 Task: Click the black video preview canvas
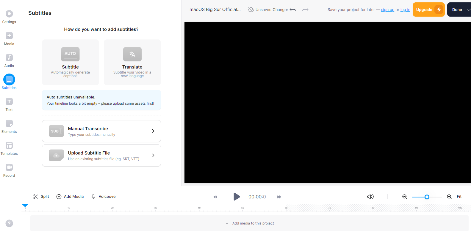(328, 102)
